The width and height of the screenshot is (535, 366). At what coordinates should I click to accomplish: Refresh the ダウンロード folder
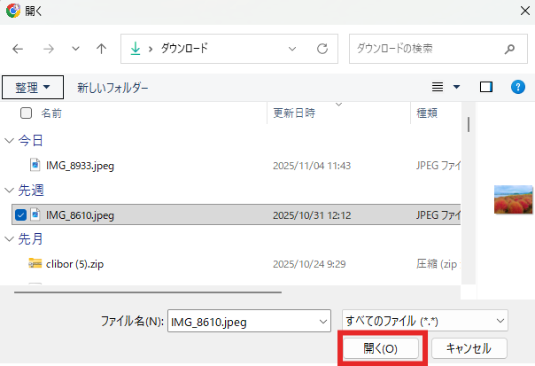pyautogui.click(x=322, y=49)
